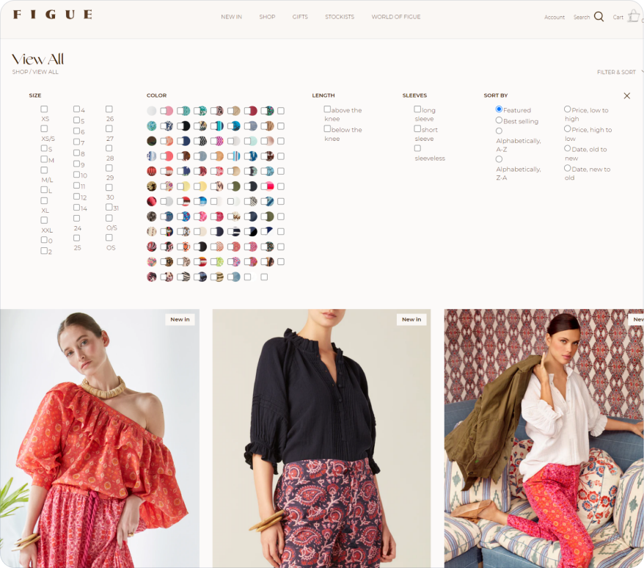Open the shopping cart bag icon
Viewport: 644px width, 568px height.
pos(634,16)
